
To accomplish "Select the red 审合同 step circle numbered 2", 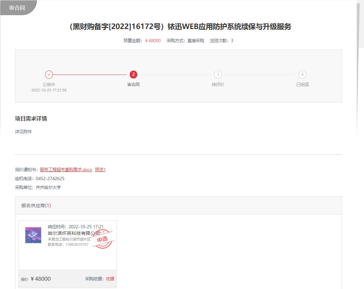I will point(133,75).
